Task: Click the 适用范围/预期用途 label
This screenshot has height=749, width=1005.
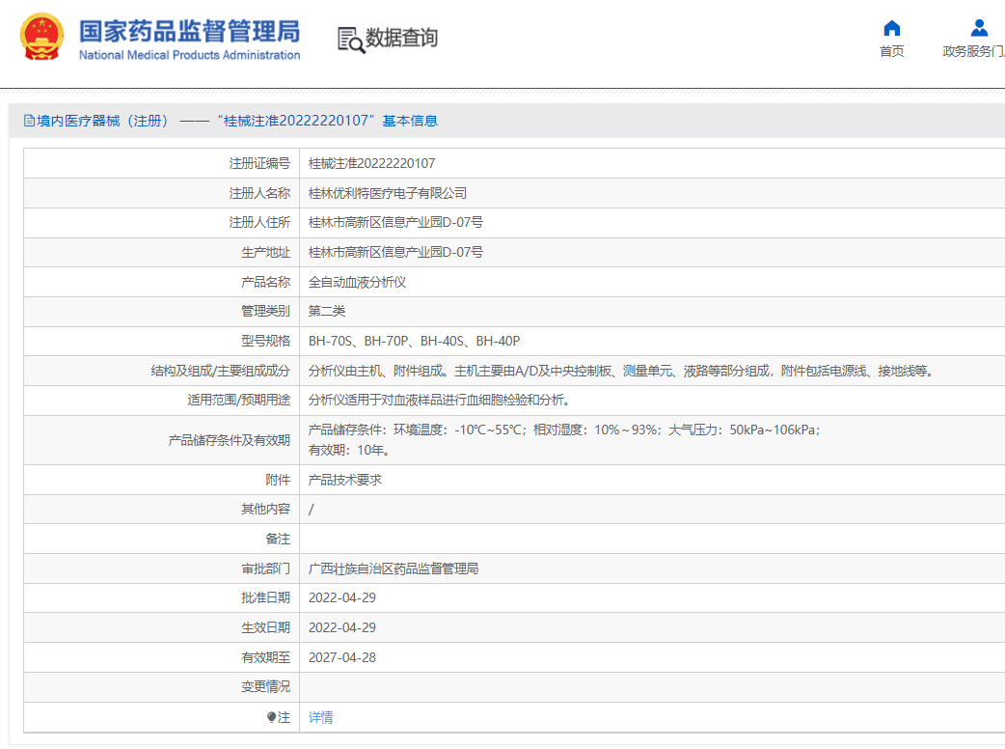Action: (238, 401)
